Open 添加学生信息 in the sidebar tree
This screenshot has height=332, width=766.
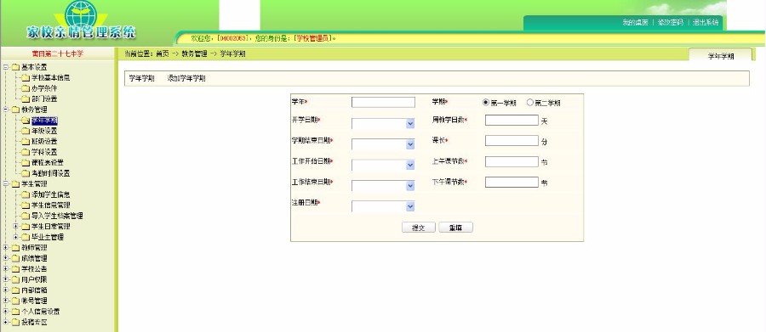pos(51,194)
